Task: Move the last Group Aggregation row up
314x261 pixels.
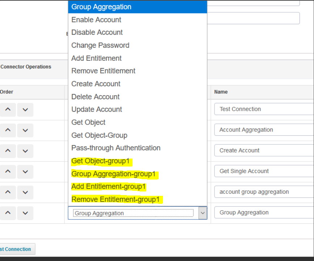Action: tap(8, 213)
